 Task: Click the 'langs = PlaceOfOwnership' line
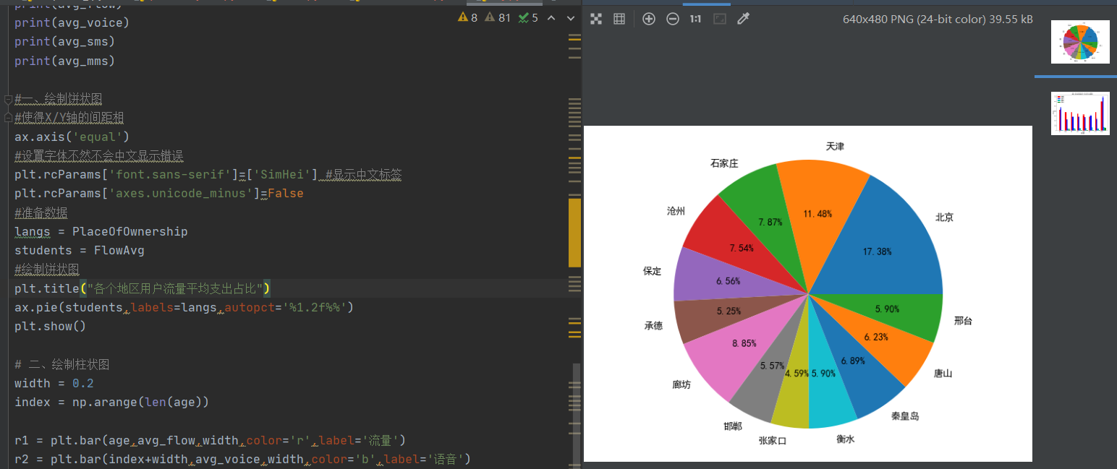click(x=101, y=231)
